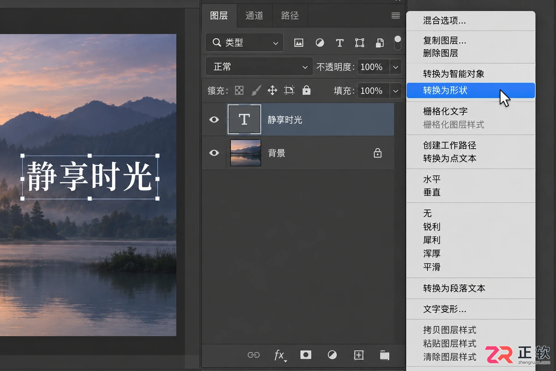Filter layers by pixel layer icon
The width and height of the screenshot is (556, 371).
[298, 43]
